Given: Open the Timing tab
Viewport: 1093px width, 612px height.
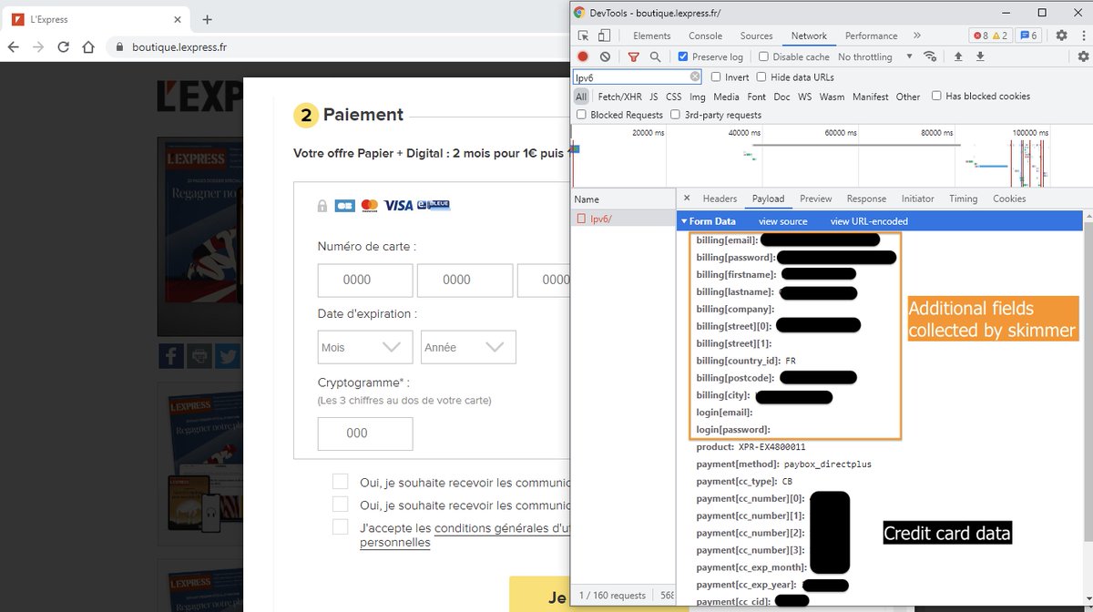Looking at the screenshot, I should [x=963, y=199].
